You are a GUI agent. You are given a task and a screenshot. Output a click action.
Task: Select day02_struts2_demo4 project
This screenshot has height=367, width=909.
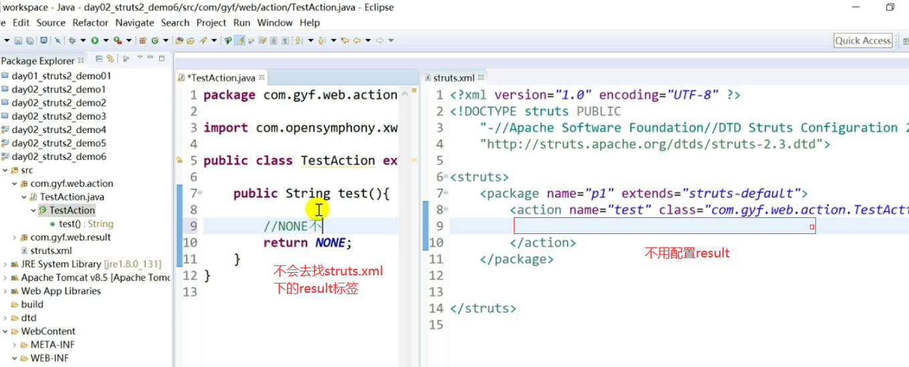coord(59,130)
